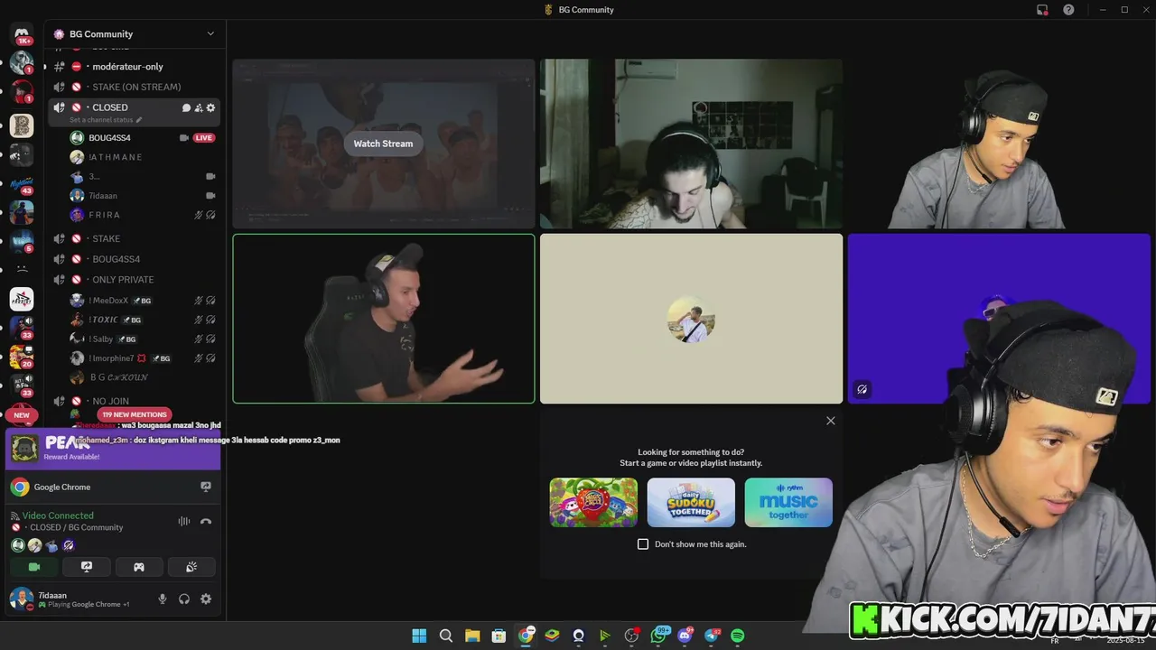Jump to 119 NEW MENTIONS
Screen dimensions: 1156x650
pos(134,414)
